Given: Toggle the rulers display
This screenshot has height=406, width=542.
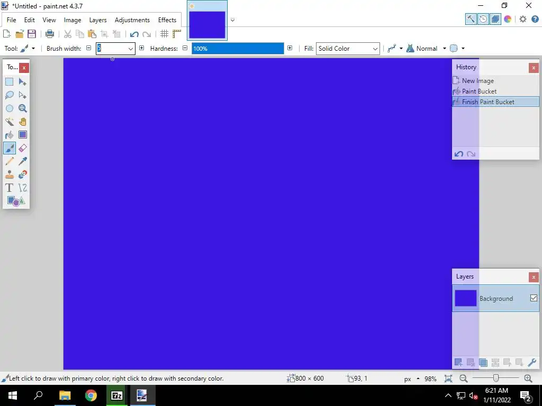Looking at the screenshot, I should (x=177, y=34).
